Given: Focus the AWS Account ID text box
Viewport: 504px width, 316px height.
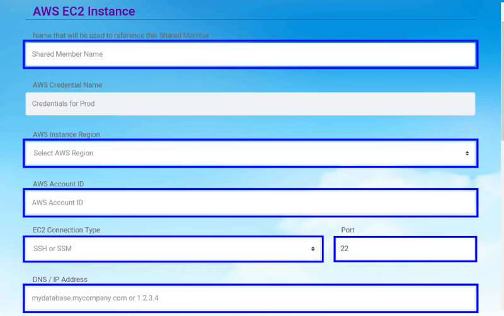Looking at the screenshot, I should point(250,203).
